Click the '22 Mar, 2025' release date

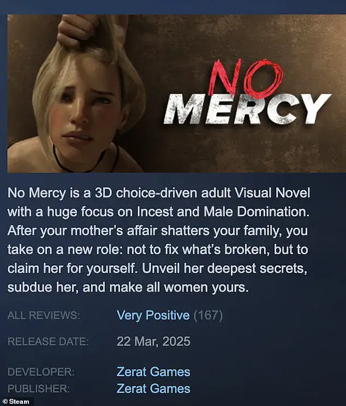(x=153, y=341)
